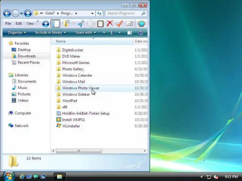Click the Classic Shell settings shell icon

pyautogui.click(x=141, y=24)
